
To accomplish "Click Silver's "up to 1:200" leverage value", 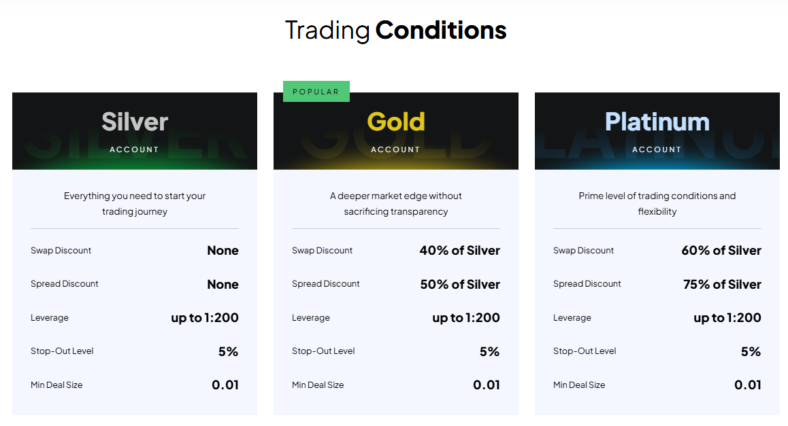I will coord(205,317).
